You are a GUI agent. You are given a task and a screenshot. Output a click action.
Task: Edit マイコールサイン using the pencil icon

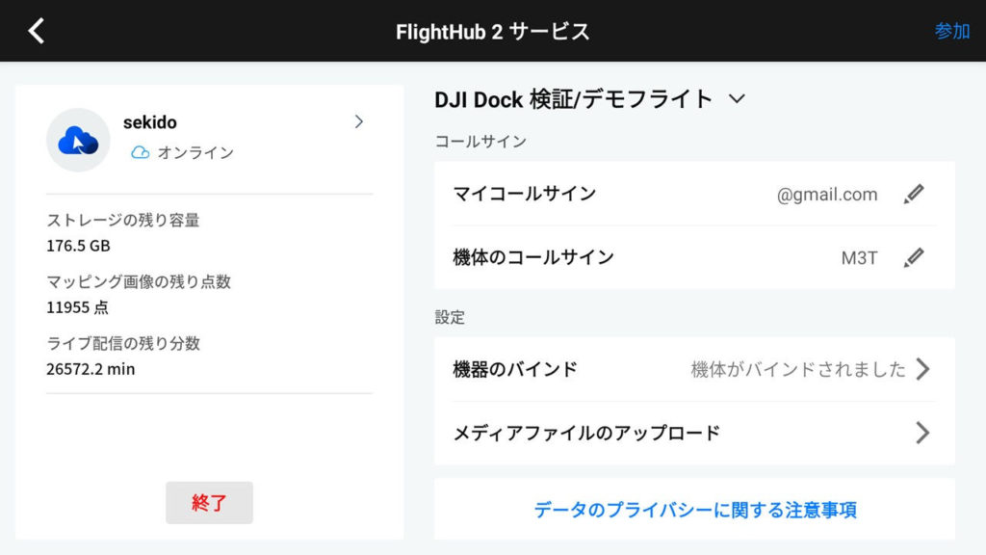[913, 194]
